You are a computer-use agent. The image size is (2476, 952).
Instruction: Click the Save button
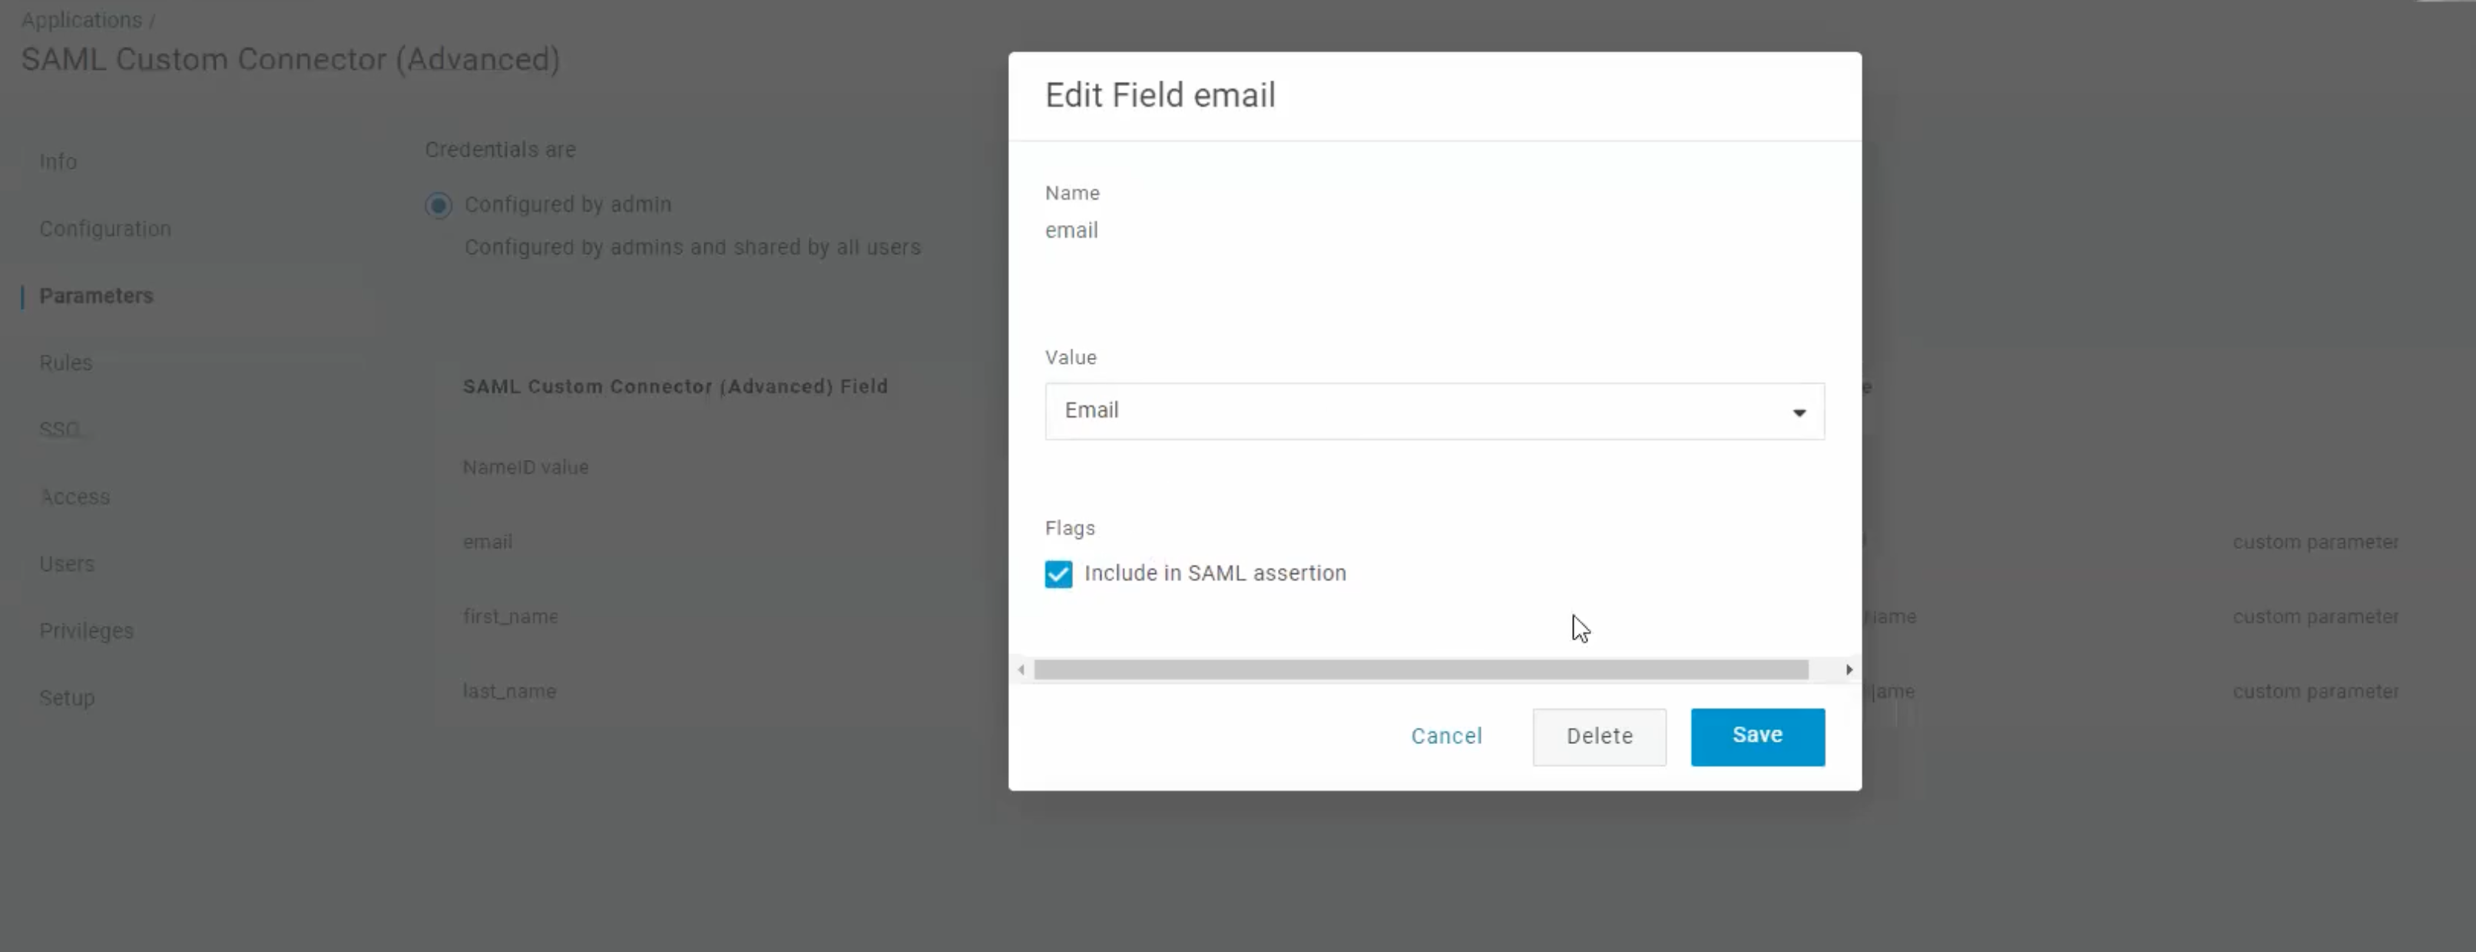coord(1757,735)
